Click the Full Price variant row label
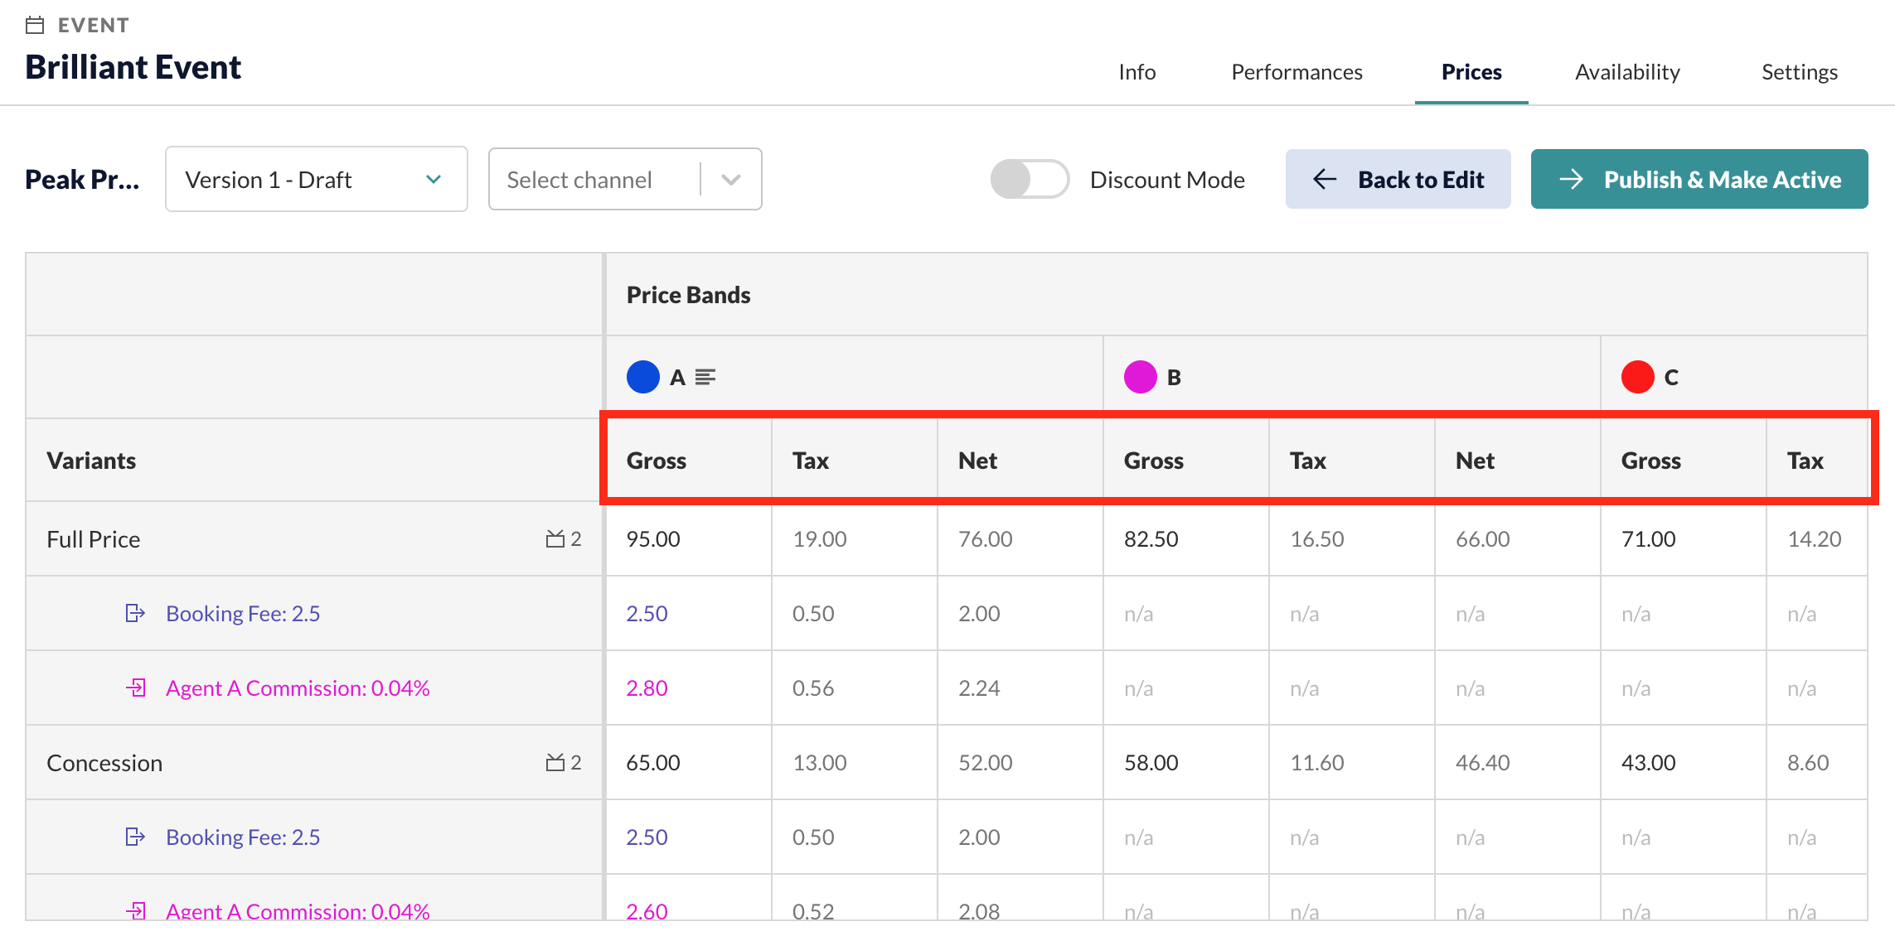The height and width of the screenshot is (941, 1895). click(x=94, y=539)
